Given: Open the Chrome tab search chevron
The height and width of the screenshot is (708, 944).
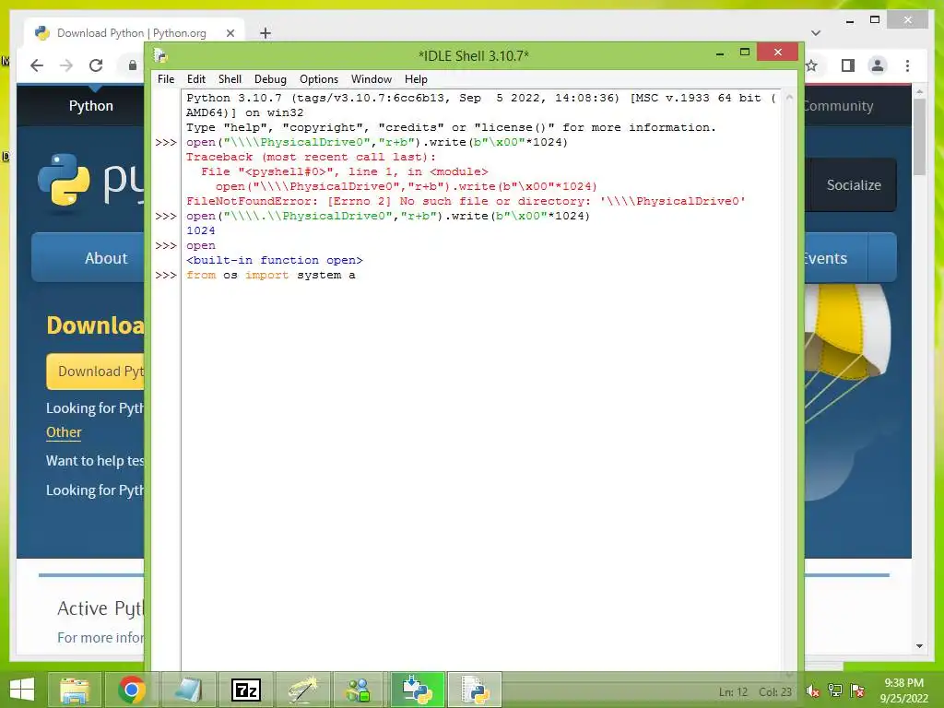Looking at the screenshot, I should (x=816, y=33).
